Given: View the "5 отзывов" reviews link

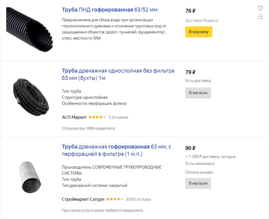Looking at the screenshot, I should 118,117.
